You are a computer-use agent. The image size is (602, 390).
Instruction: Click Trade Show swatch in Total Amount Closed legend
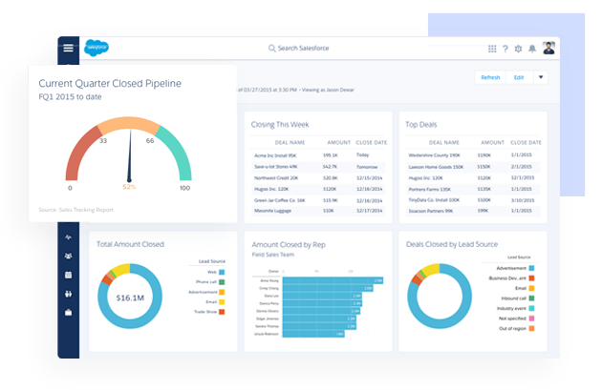(x=222, y=312)
